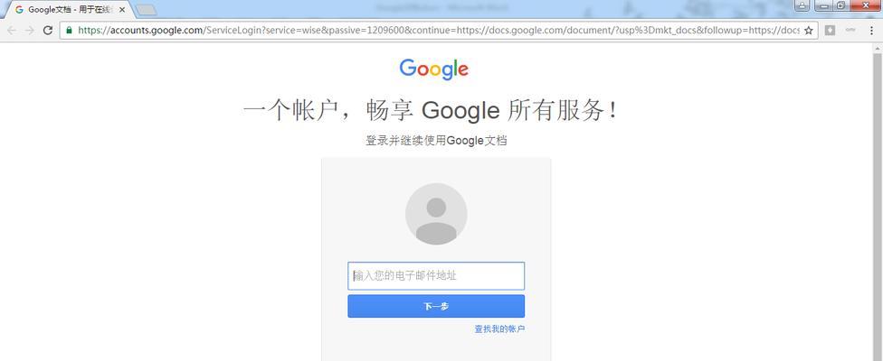This screenshot has height=361, width=883.
Task: Open Chrome's three-dot menu
Action: 871,31
